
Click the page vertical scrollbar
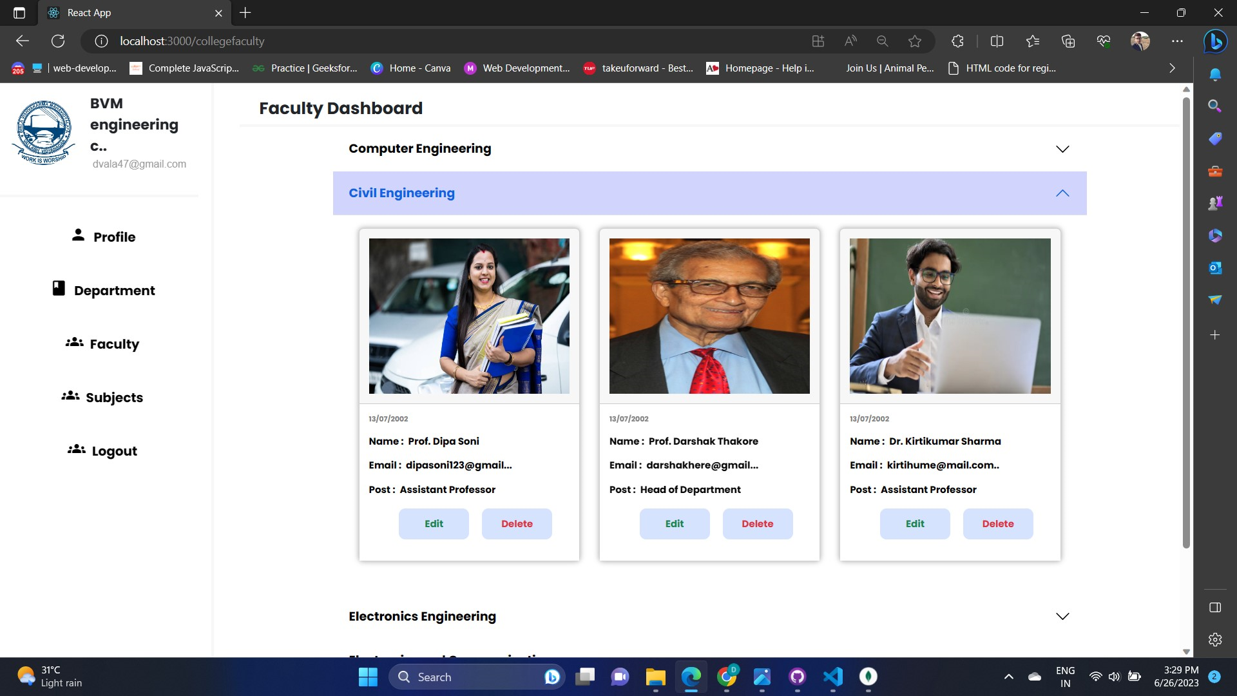point(1186,322)
